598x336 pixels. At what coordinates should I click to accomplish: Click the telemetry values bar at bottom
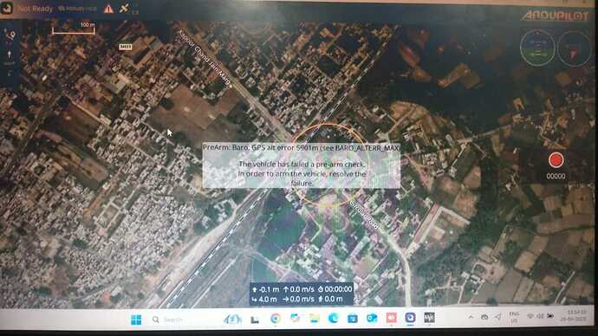click(x=302, y=294)
